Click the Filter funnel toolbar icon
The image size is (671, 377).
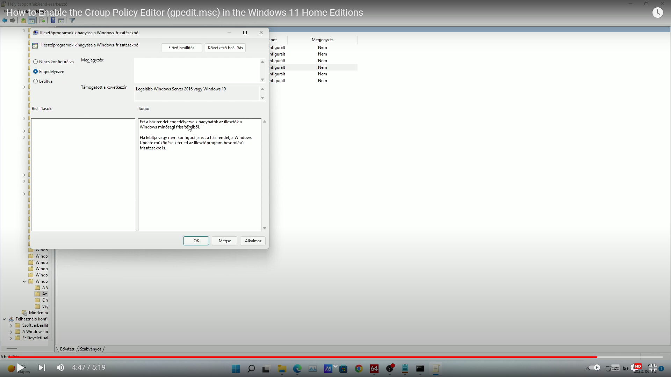click(72, 21)
